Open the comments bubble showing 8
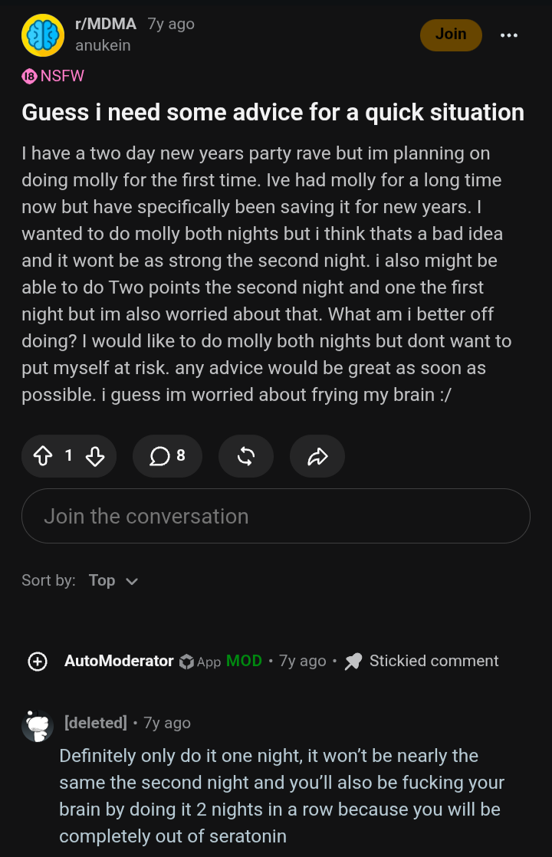The image size is (552, 857). pyautogui.click(x=167, y=456)
